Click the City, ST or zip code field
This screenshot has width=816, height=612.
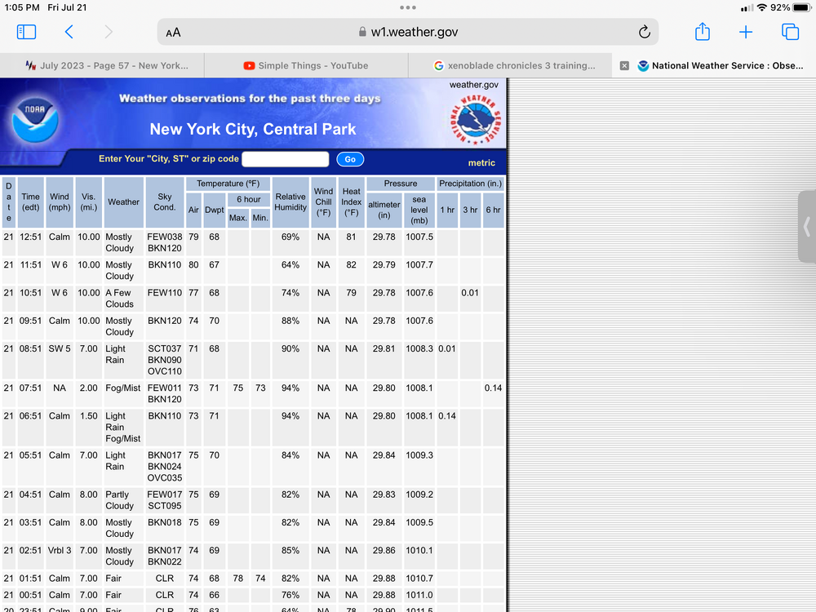[x=285, y=159]
